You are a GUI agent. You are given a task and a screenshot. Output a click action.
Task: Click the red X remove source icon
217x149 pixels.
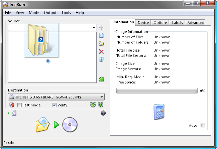click(x=101, y=52)
